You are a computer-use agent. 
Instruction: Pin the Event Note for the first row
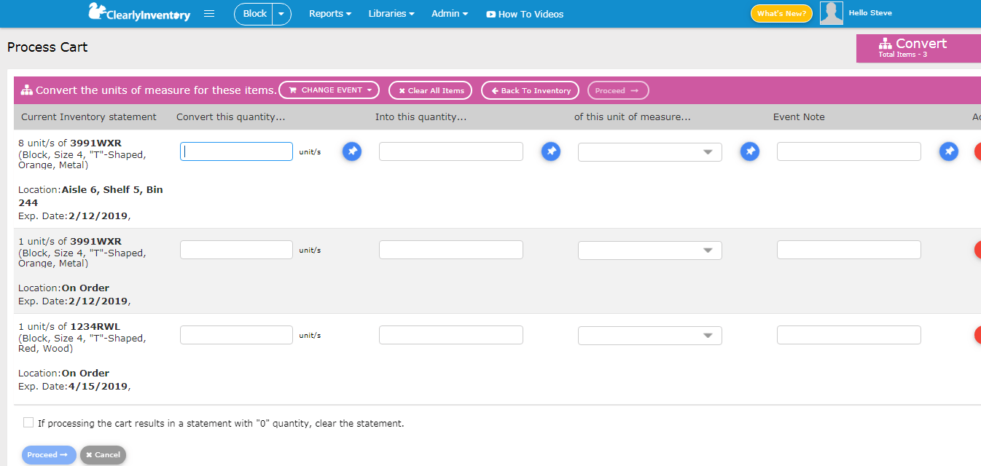948,151
